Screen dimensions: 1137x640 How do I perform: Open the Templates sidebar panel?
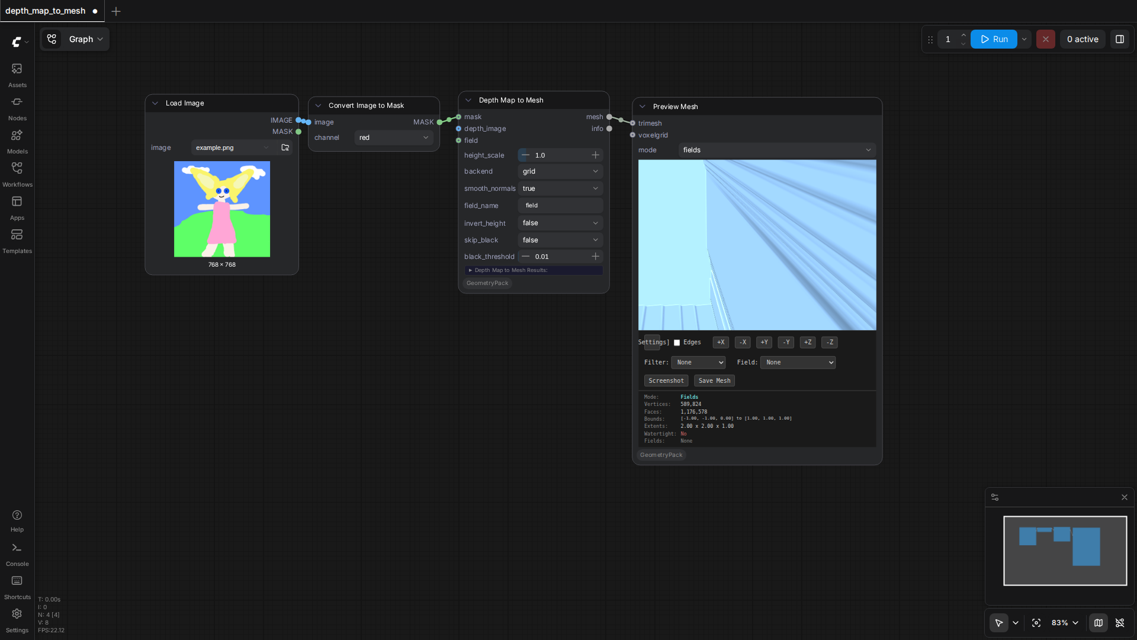pos(17,241)
